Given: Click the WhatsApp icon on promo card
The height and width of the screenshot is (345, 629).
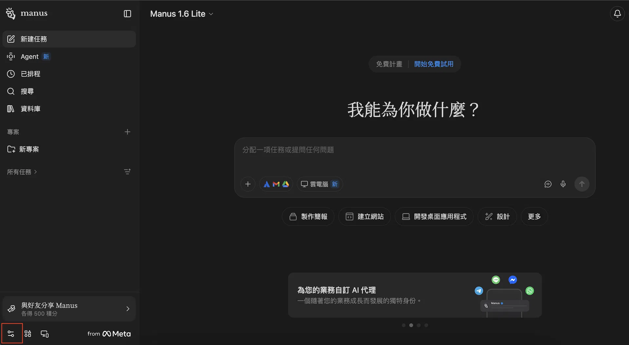Looking at the screenshot, I should (x=530, y=291).
